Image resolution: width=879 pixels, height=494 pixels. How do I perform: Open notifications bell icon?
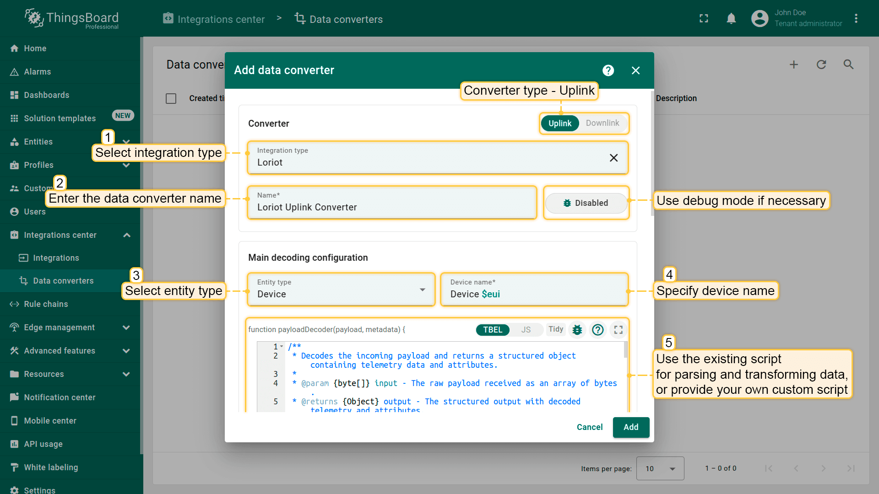click(731, 19)
